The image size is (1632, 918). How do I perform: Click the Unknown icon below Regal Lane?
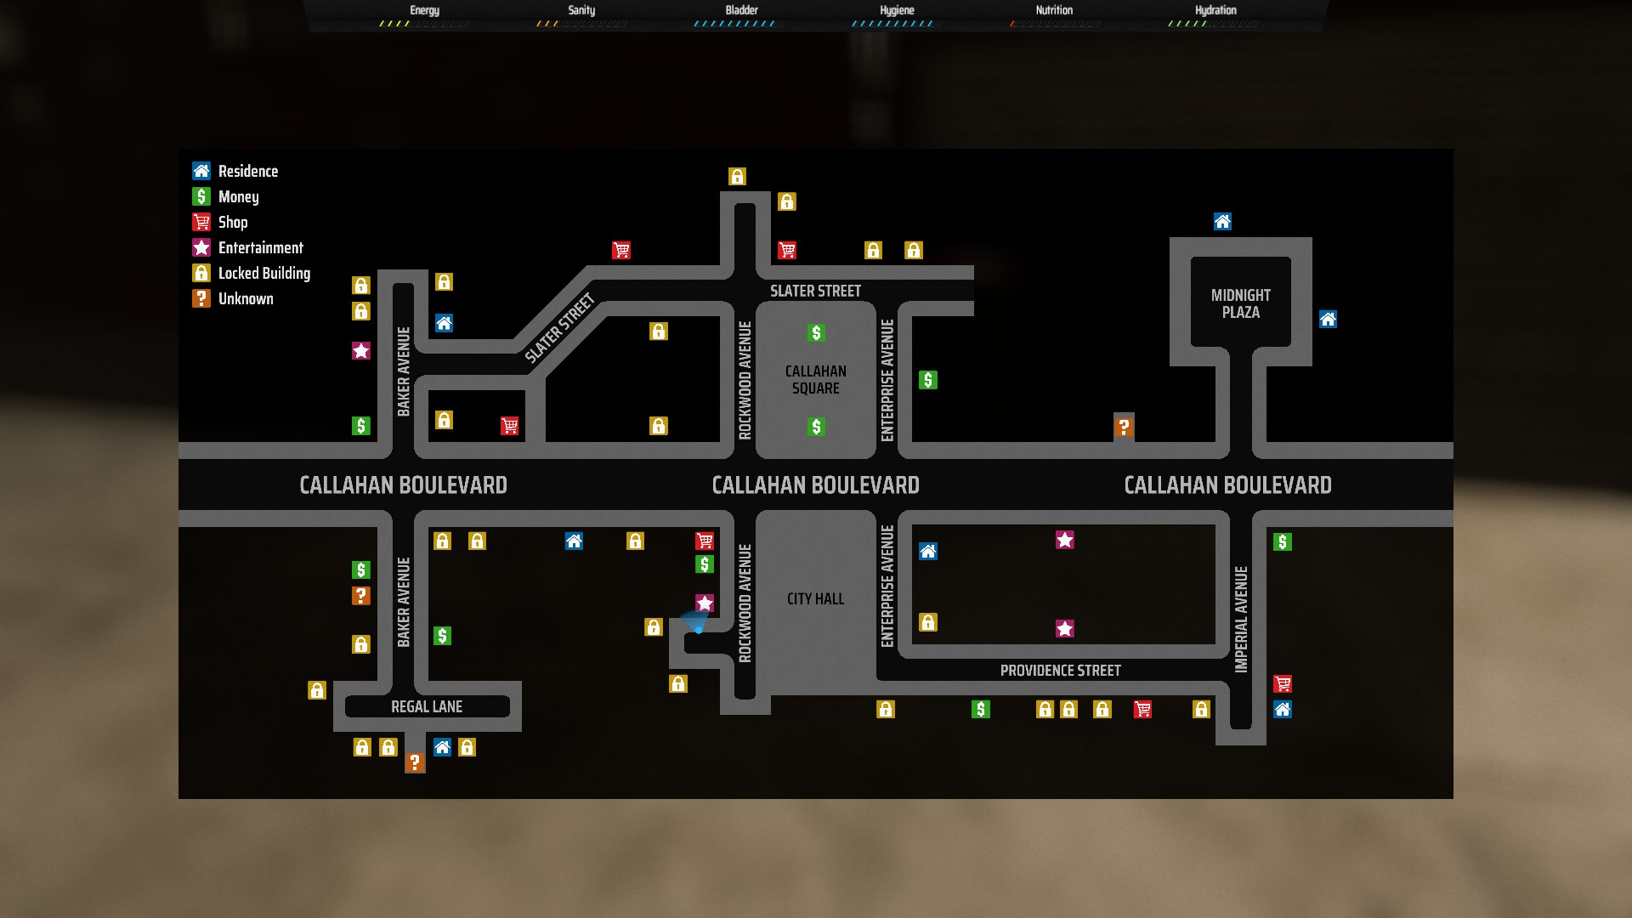415,762
